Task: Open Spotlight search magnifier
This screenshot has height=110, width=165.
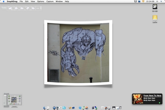Action: pyautogui.click(x=161, y=1)
